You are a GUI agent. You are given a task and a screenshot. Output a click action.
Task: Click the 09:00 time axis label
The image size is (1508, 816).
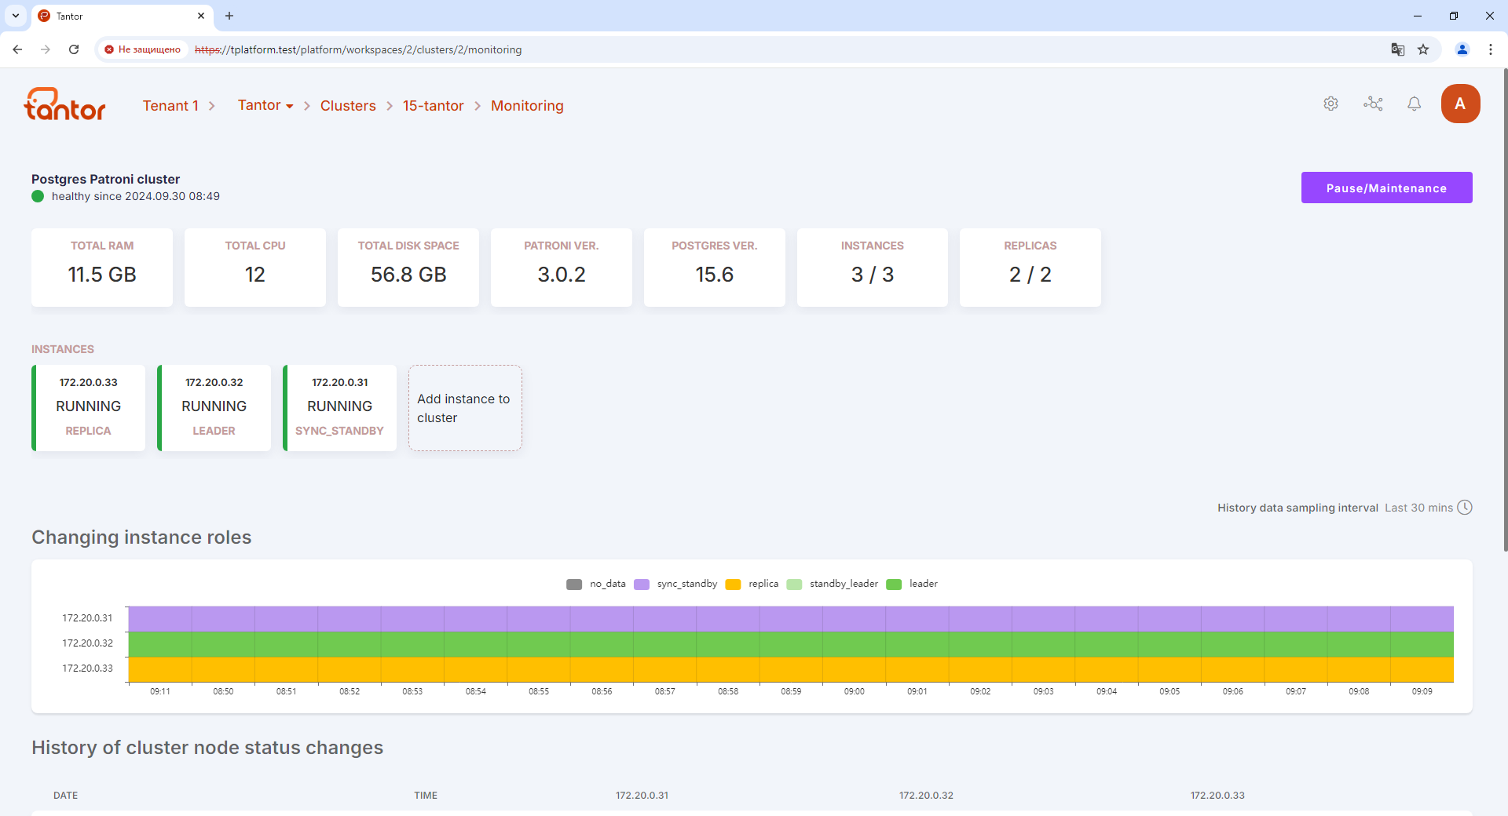pos(854,691)
